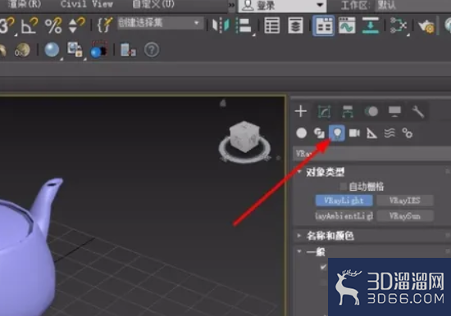Open edit named selection sets
The image size is (451, 316).
click(105, 25)
